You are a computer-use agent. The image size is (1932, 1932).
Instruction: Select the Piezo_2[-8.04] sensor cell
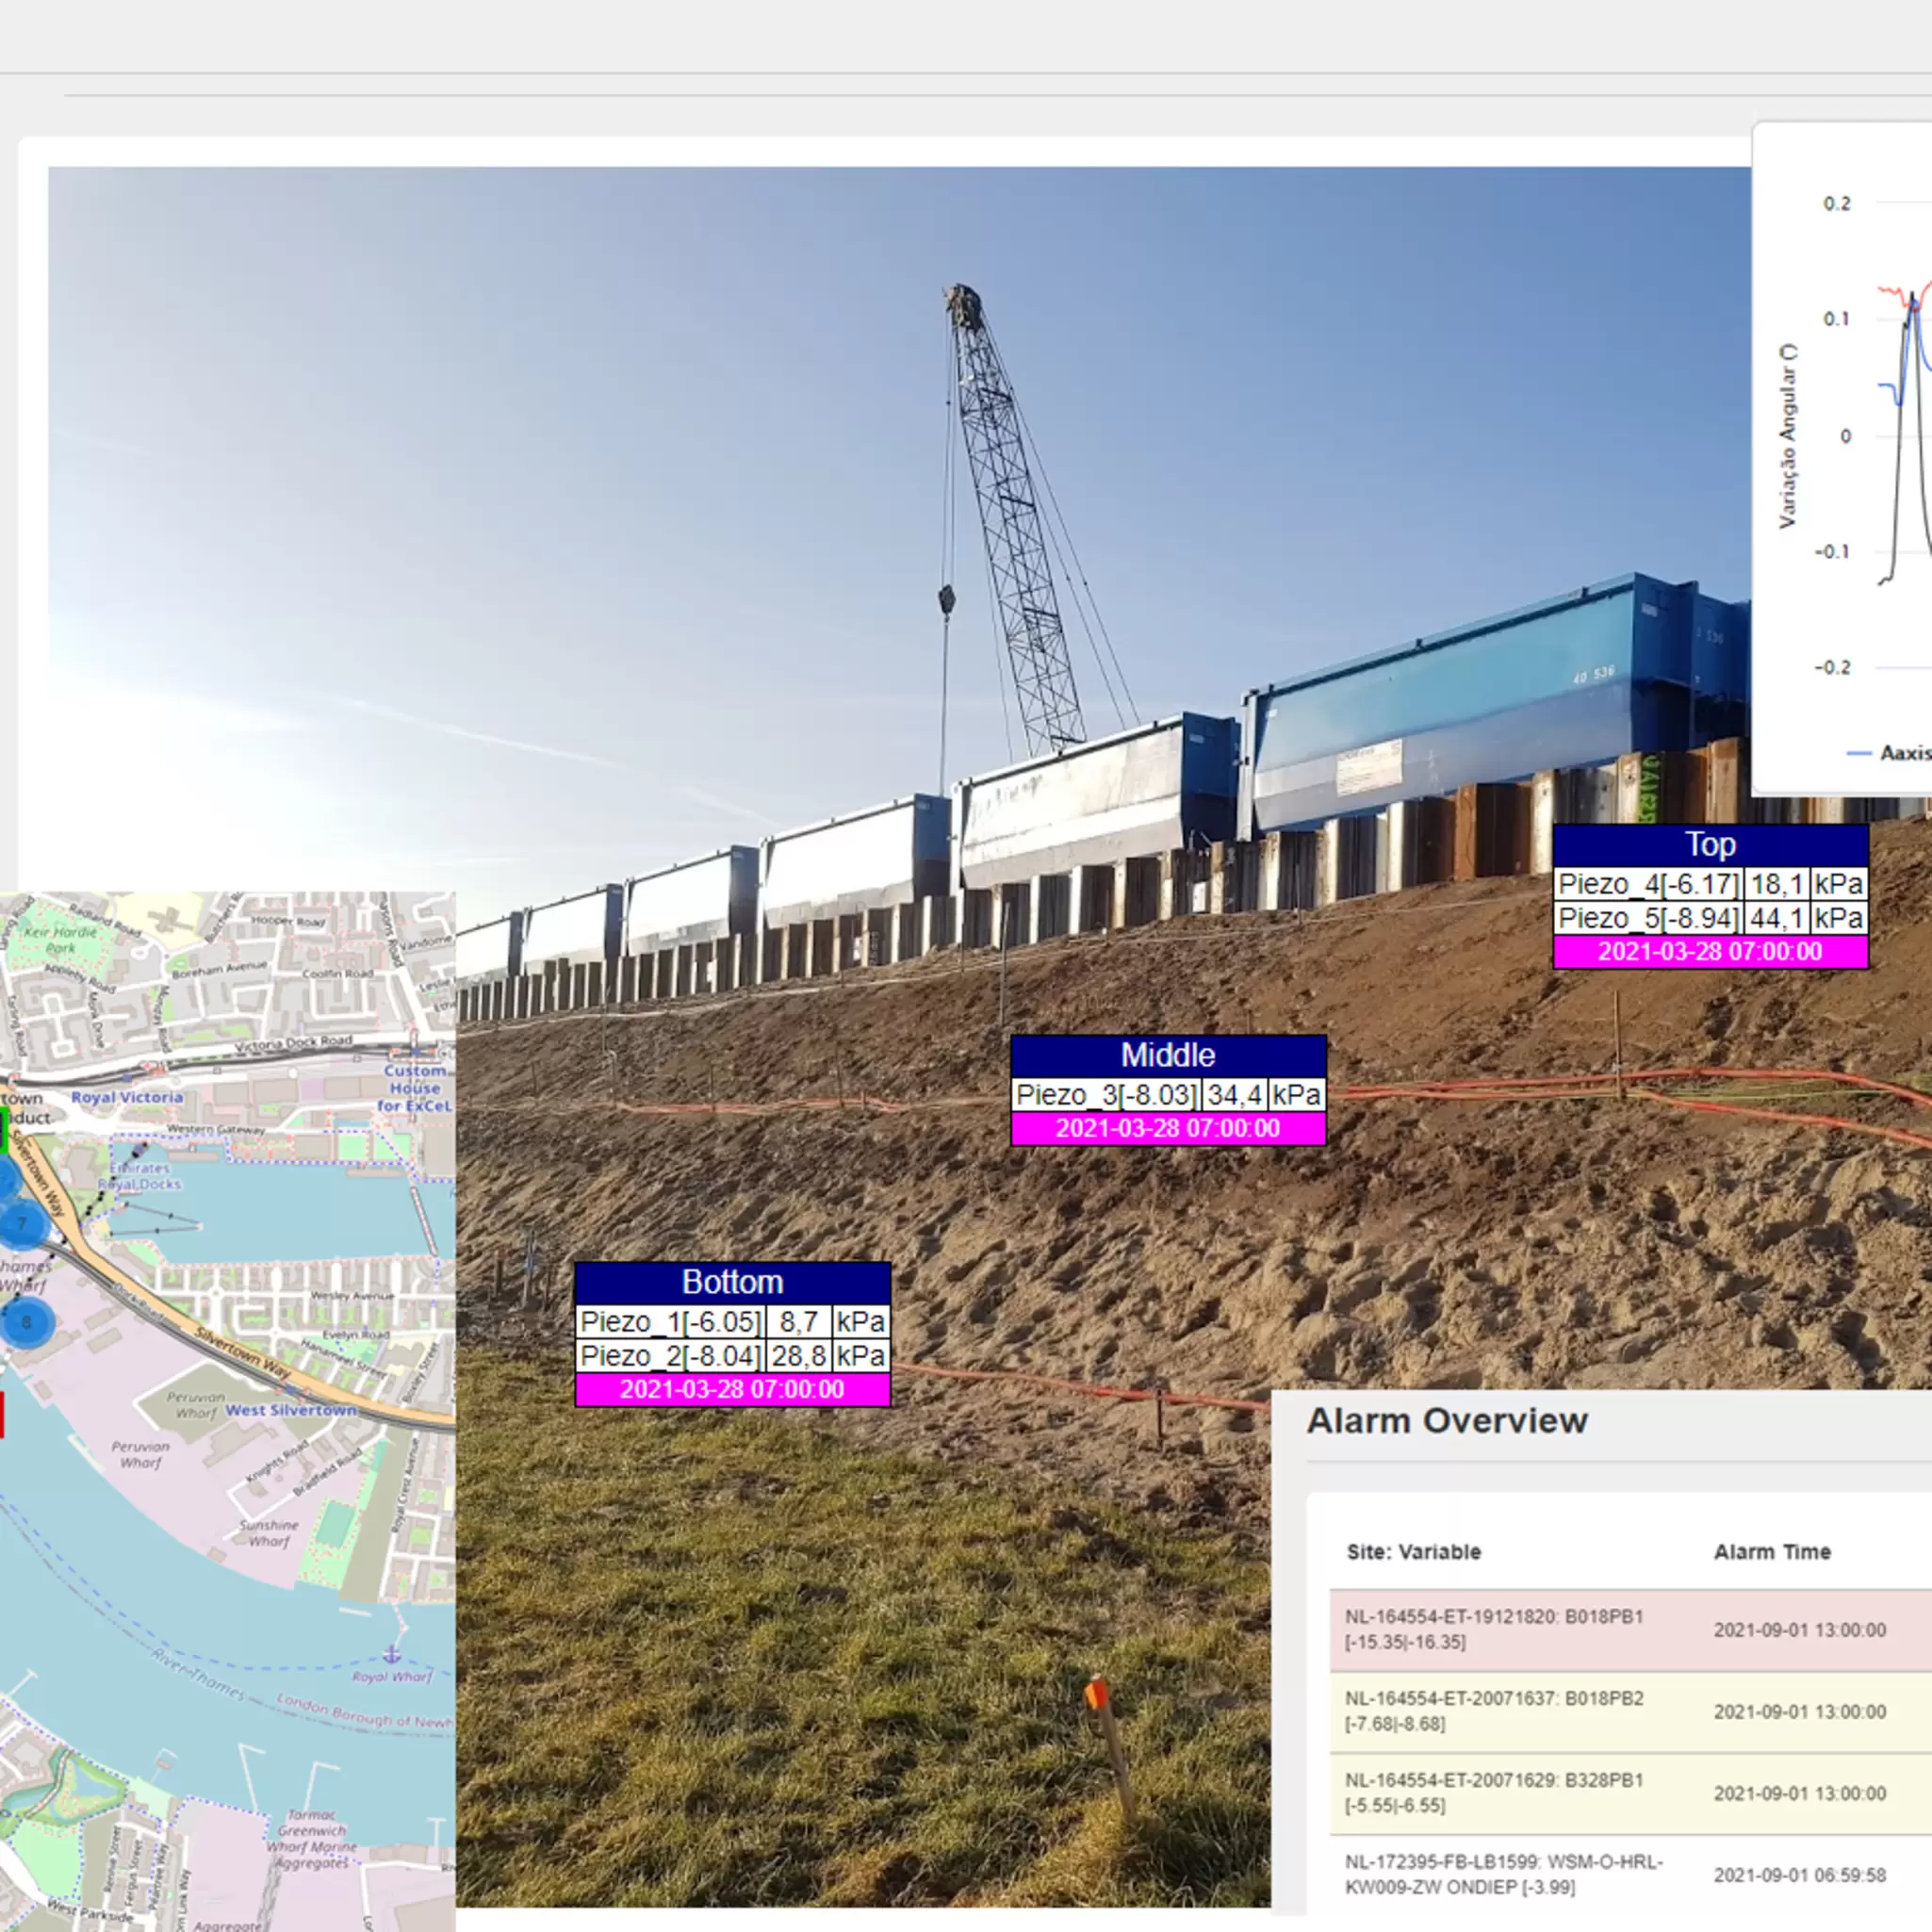pos(671,1356)
